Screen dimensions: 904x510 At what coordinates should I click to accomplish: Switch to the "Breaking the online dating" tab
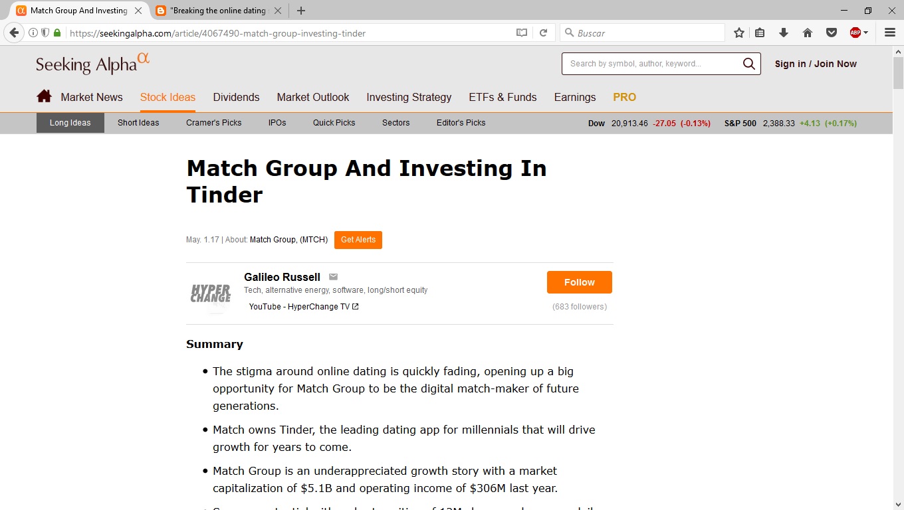tap(217, 11)
